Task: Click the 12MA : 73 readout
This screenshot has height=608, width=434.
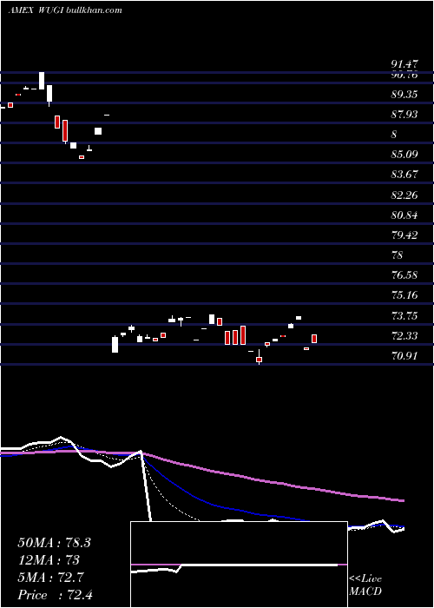Action: pos(49,560)
